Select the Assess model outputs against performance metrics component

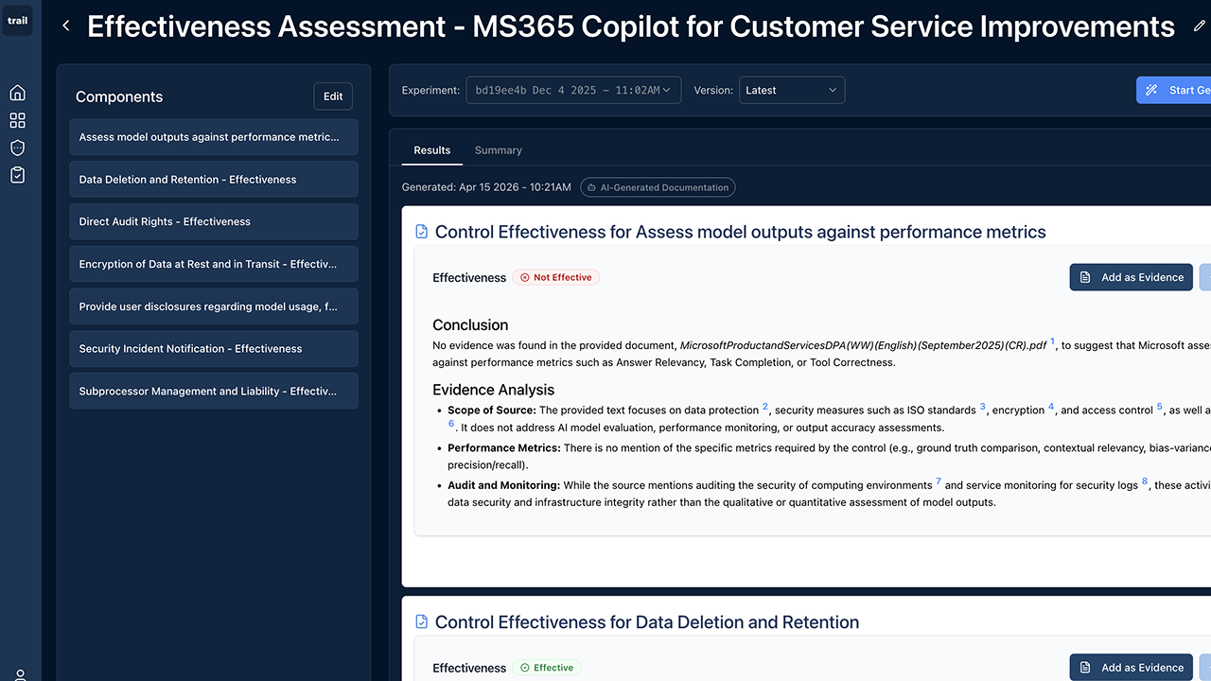(x=214, y=137)
